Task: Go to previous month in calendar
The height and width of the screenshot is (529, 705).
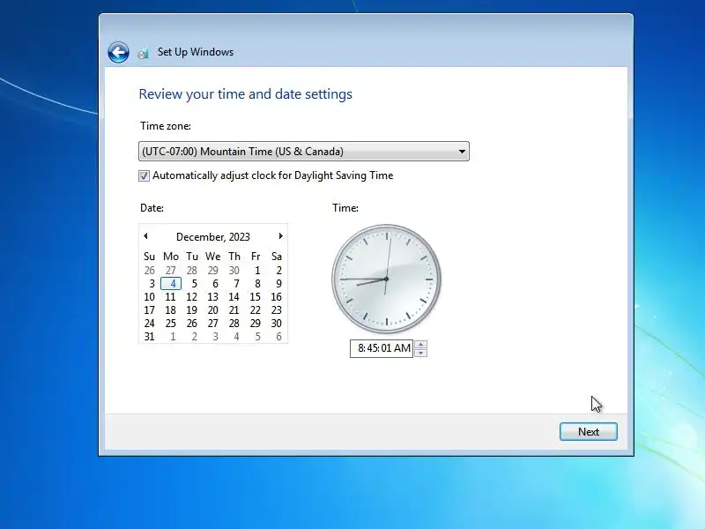Action: [x=145, y=236]
